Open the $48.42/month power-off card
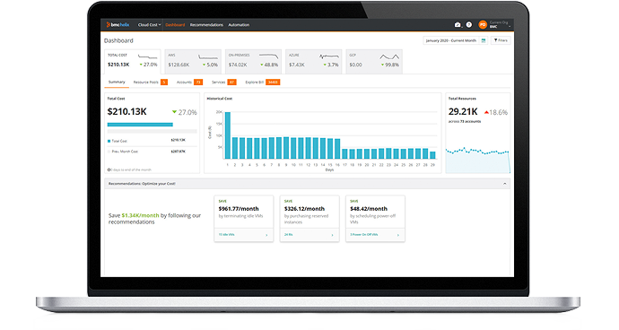 click(375, 218)
